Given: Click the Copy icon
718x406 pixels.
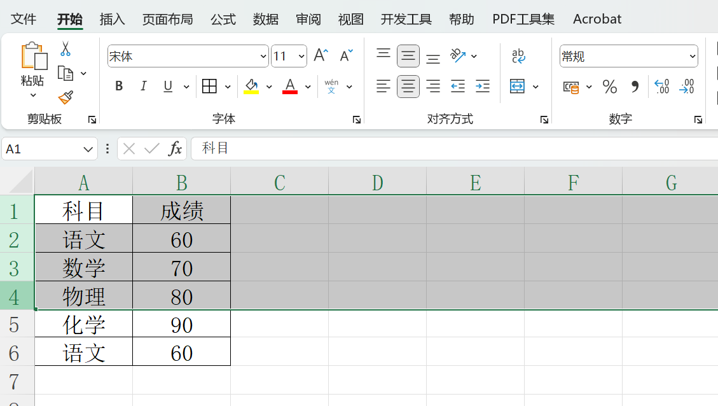Looking at the screenshot, I should pos(66,73).
